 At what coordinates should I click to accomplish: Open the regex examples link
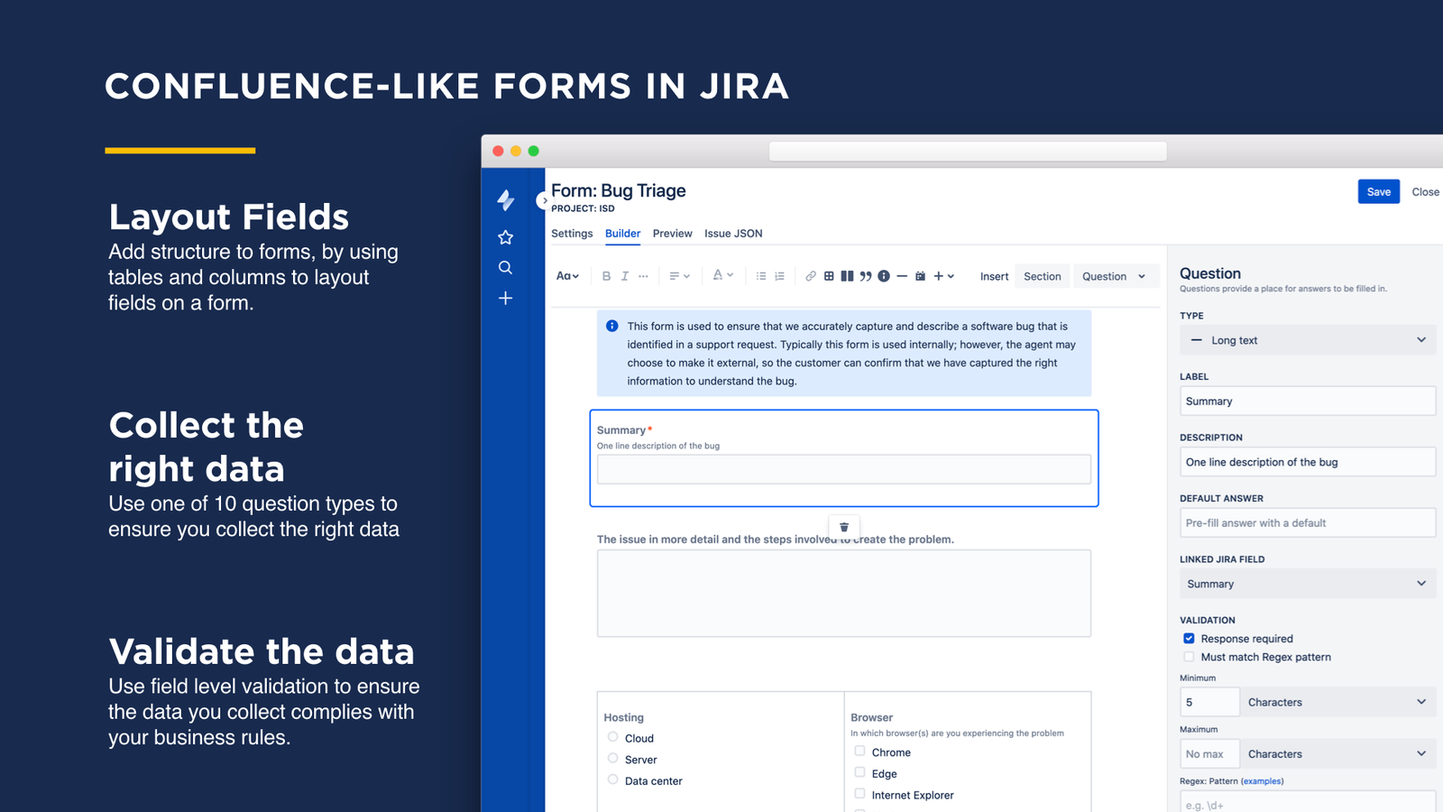pyautogui.click(x=1262, y=781)
